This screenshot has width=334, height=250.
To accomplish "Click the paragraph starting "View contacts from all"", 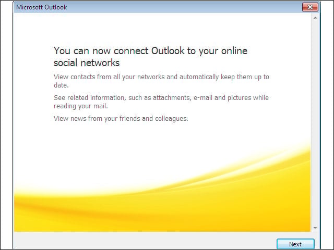I will (161, 81).
